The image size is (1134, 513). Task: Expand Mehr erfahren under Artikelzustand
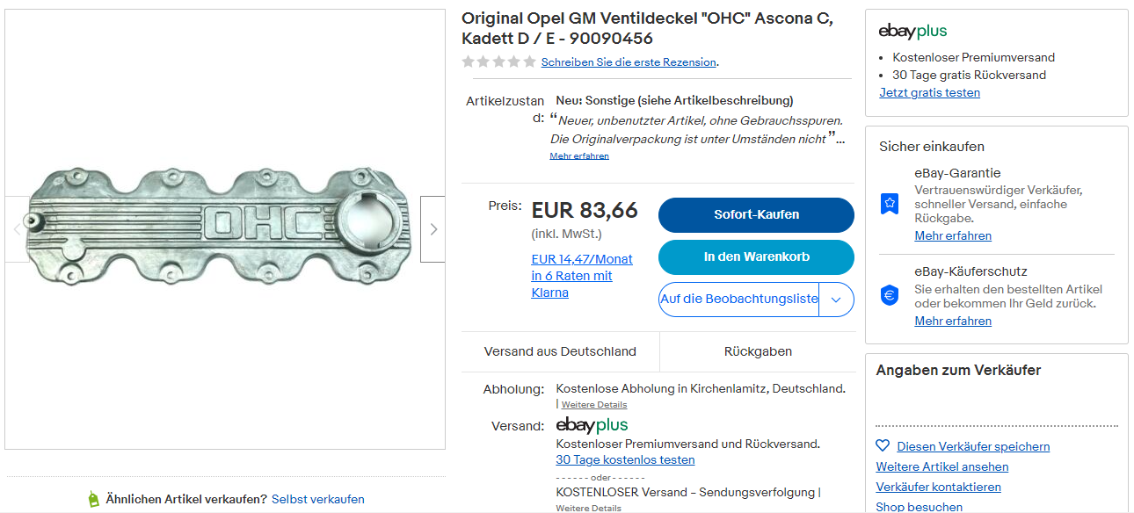point(579,156)
